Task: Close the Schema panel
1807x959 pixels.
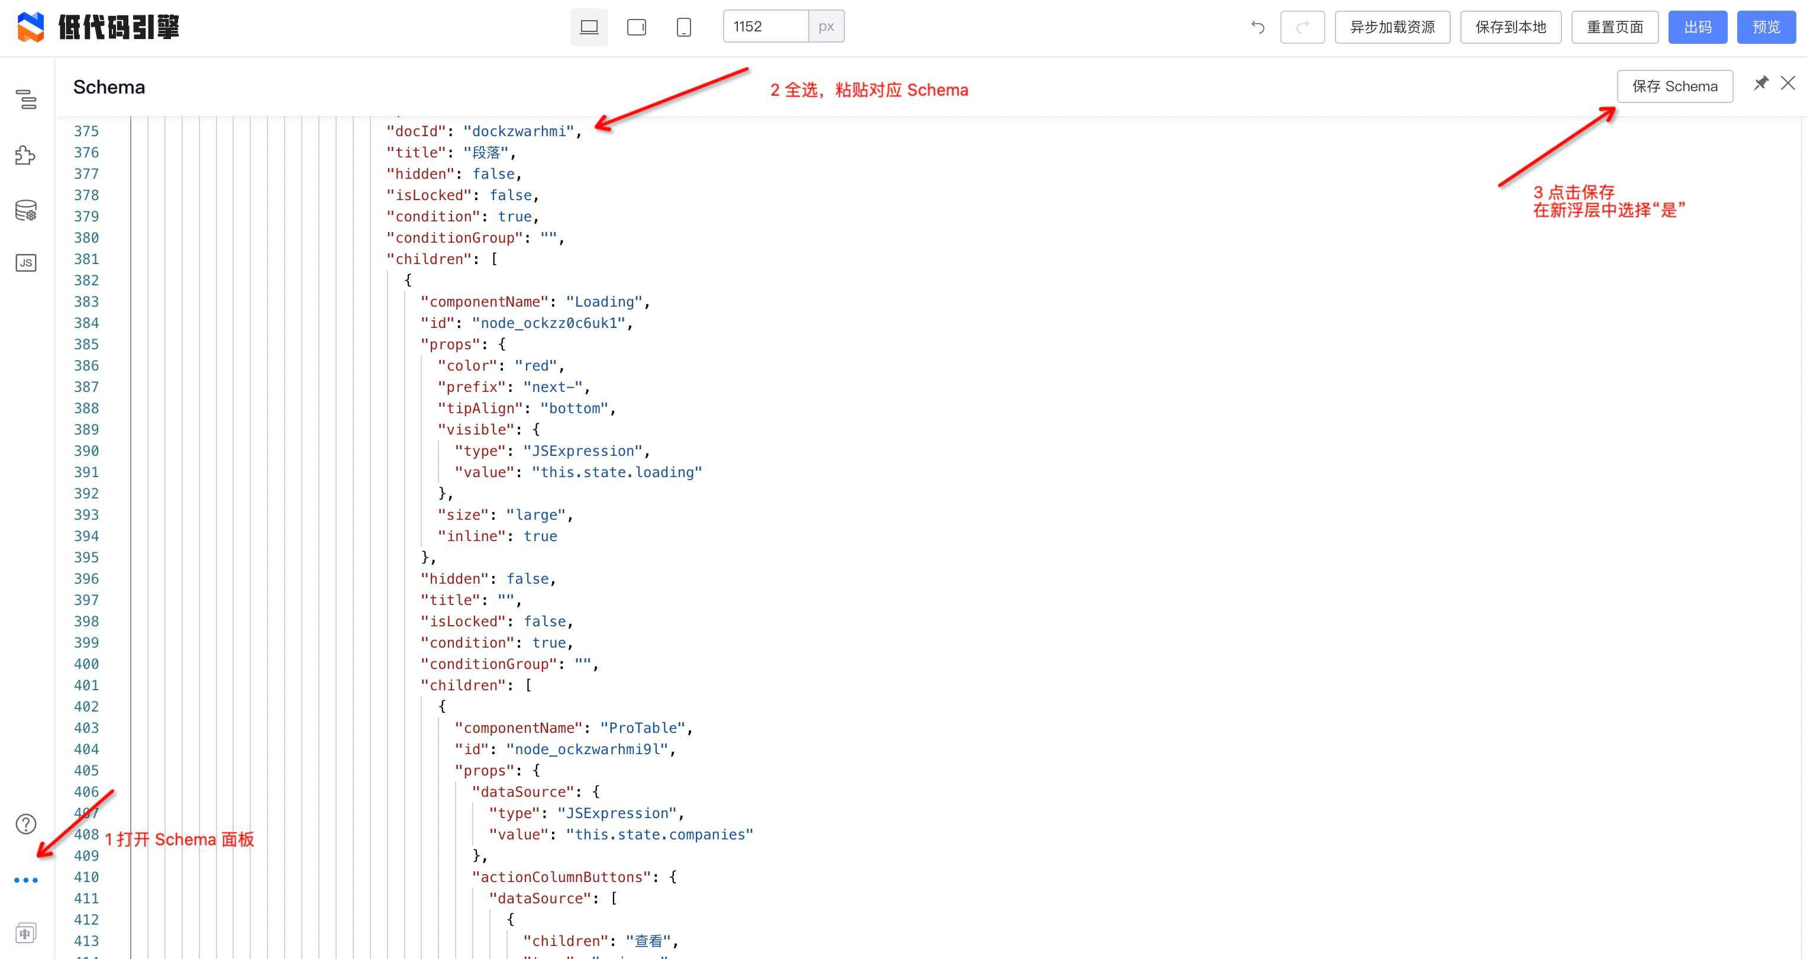Action: point(1788,83)
